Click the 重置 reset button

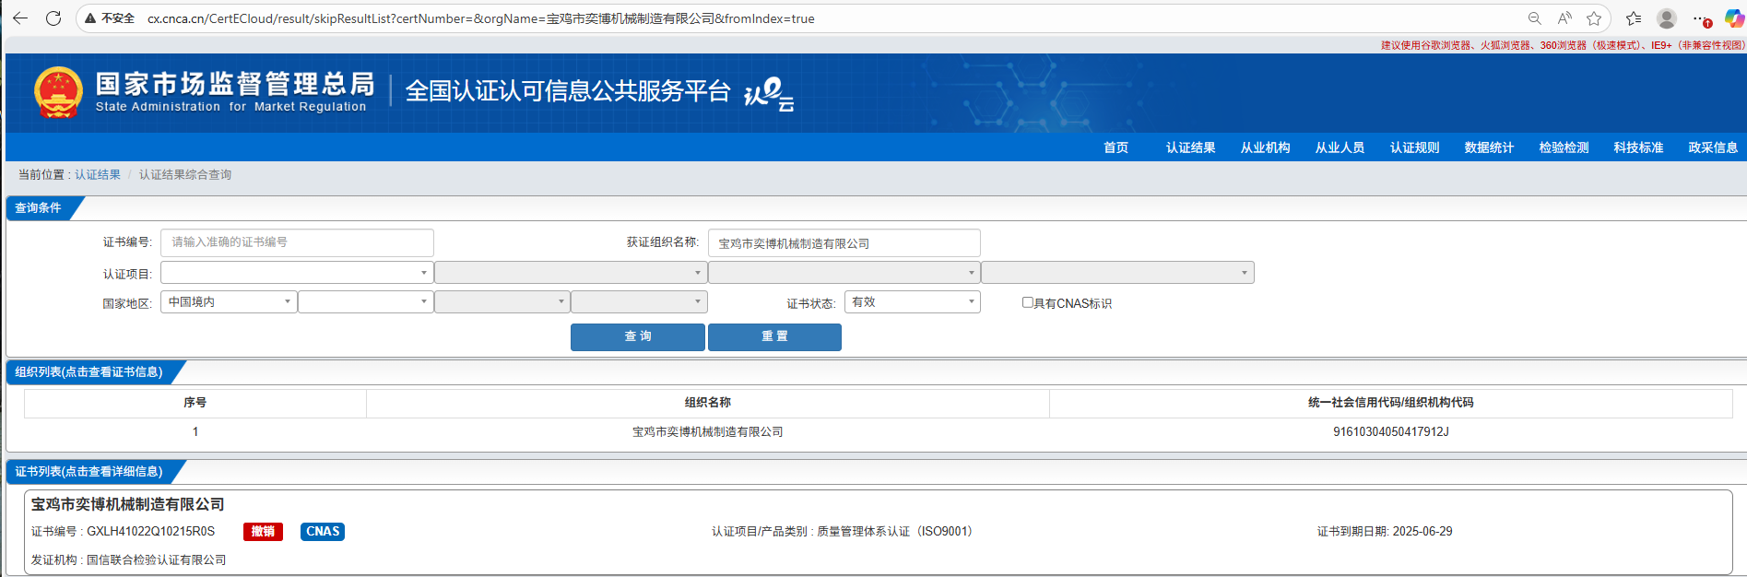point(774,336)
